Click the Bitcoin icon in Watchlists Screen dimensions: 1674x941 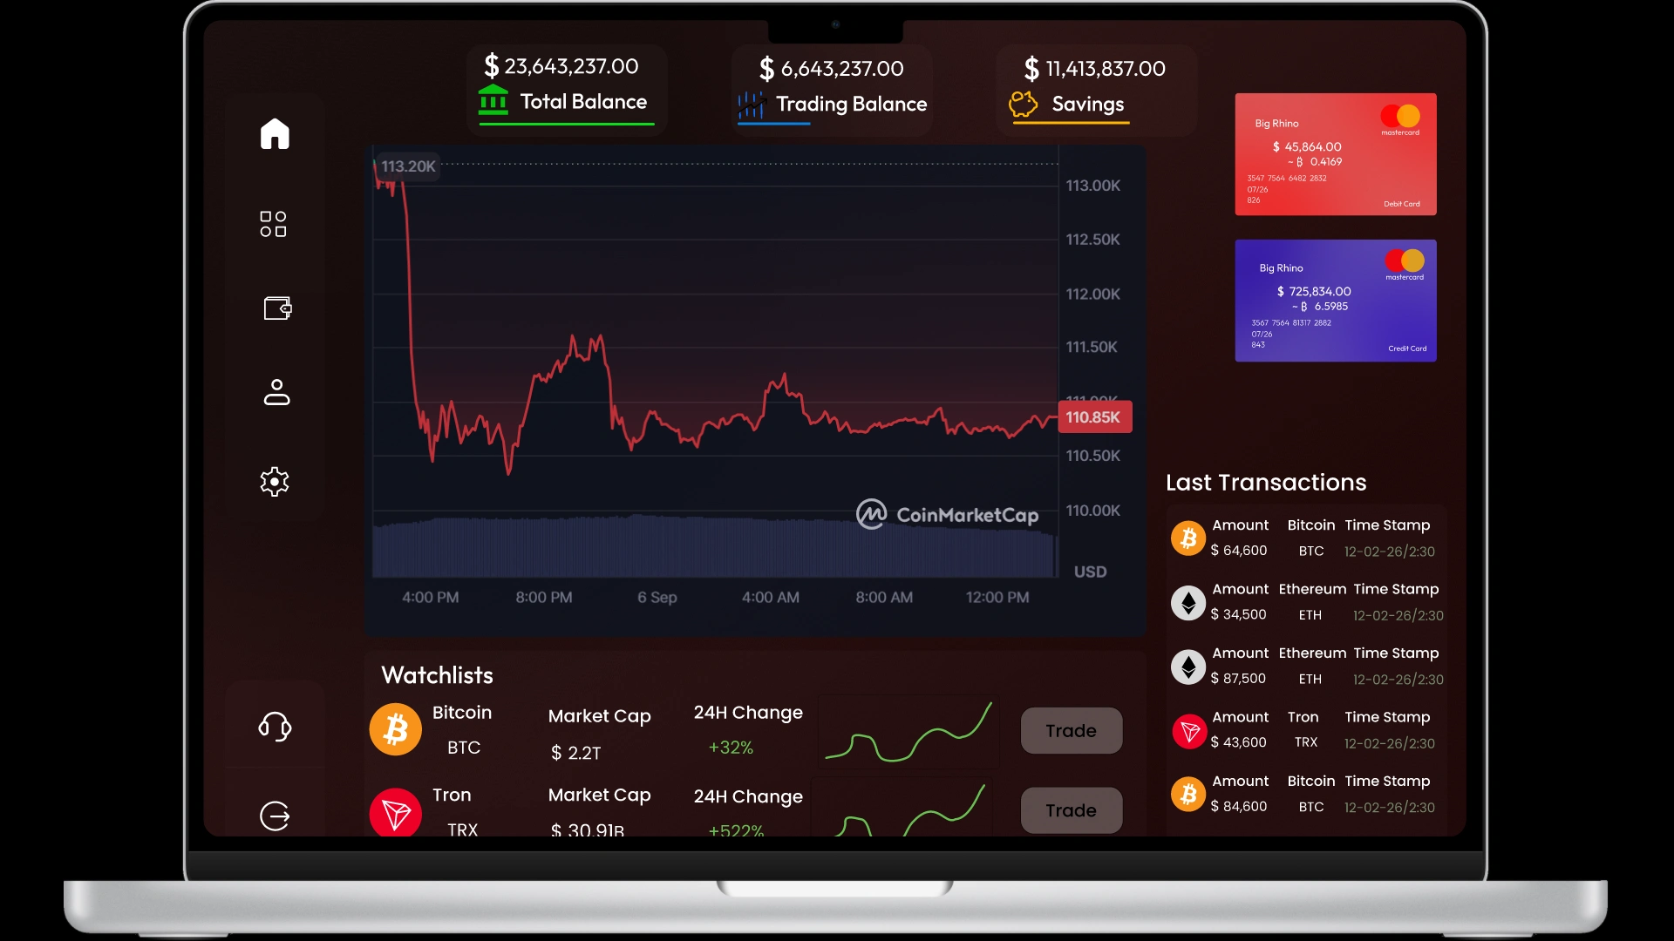(395, 729)
